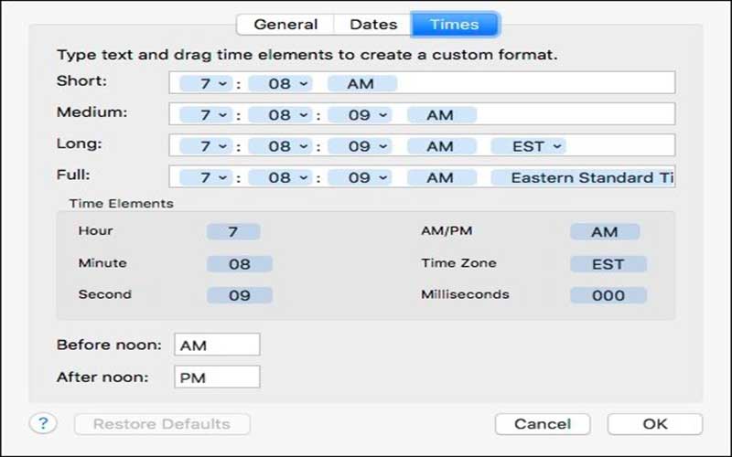Select the Hour time element token
732x457 pixels.
[x=232, y=232]
